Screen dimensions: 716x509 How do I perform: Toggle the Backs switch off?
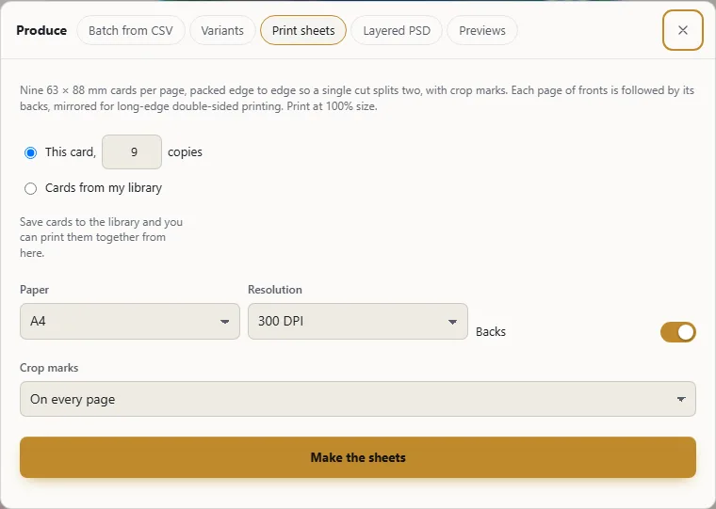(678, 332)
